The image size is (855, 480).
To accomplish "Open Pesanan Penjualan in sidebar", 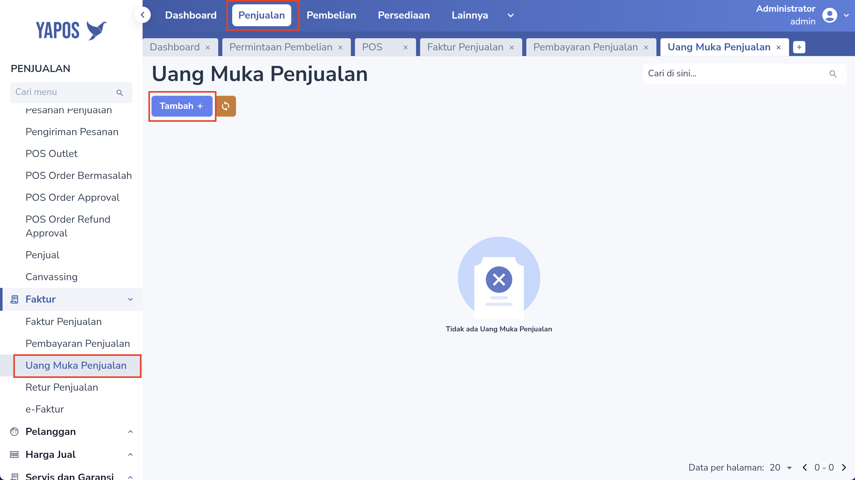I will [69, 110].
